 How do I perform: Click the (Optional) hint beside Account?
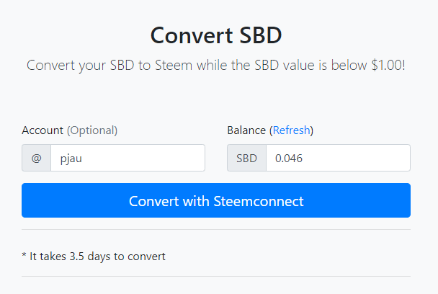[92, 130]
